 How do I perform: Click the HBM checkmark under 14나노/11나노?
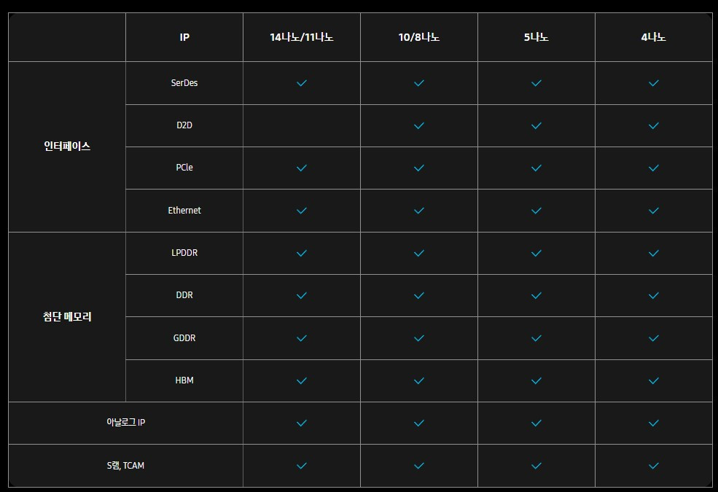[302, 380]
